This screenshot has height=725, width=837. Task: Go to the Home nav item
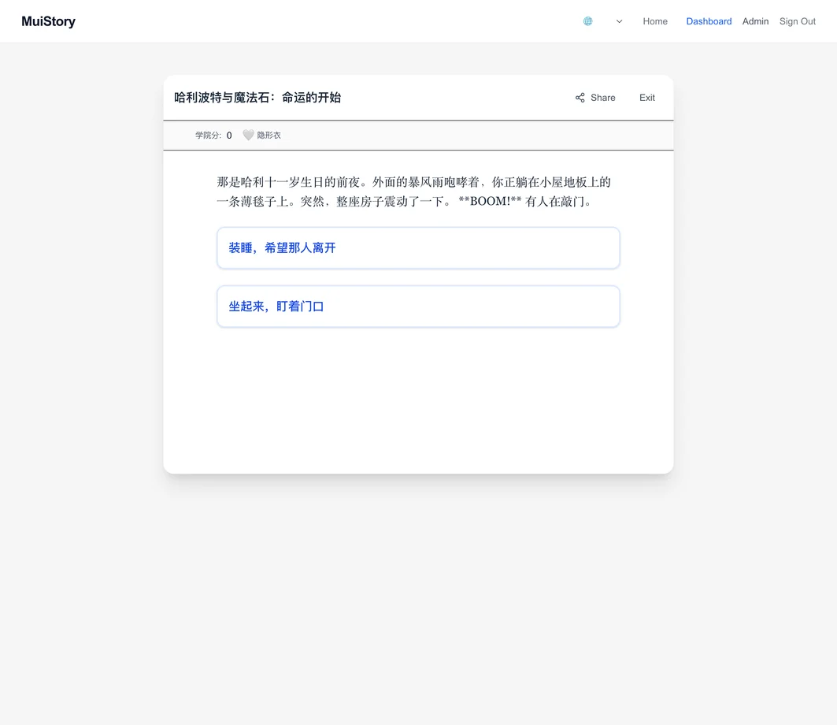[x=654, y=21]
